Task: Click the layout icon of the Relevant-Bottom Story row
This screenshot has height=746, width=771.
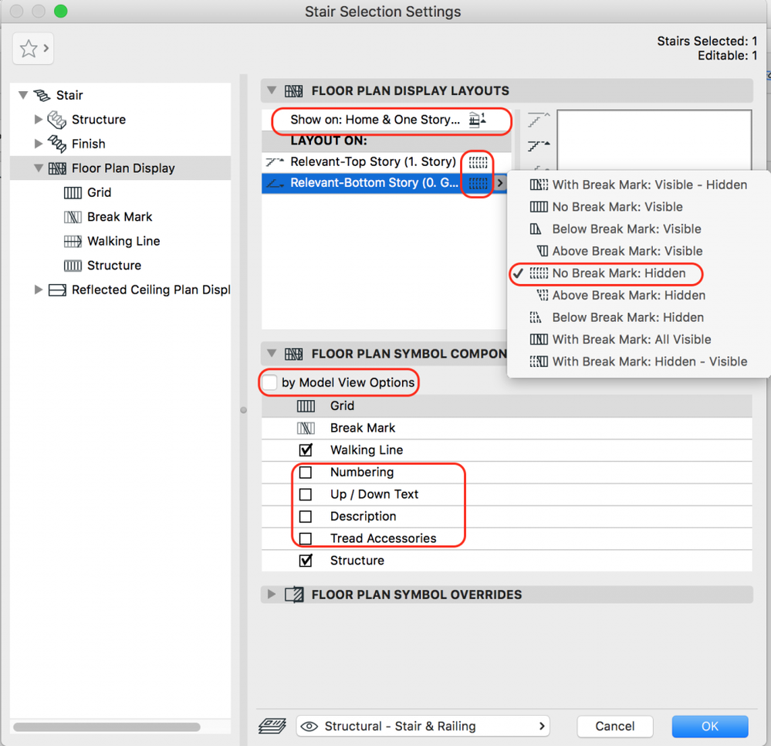Action: [478, 183]
